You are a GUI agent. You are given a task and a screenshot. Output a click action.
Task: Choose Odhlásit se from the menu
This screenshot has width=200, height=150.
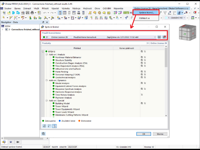tap(144, 18)
